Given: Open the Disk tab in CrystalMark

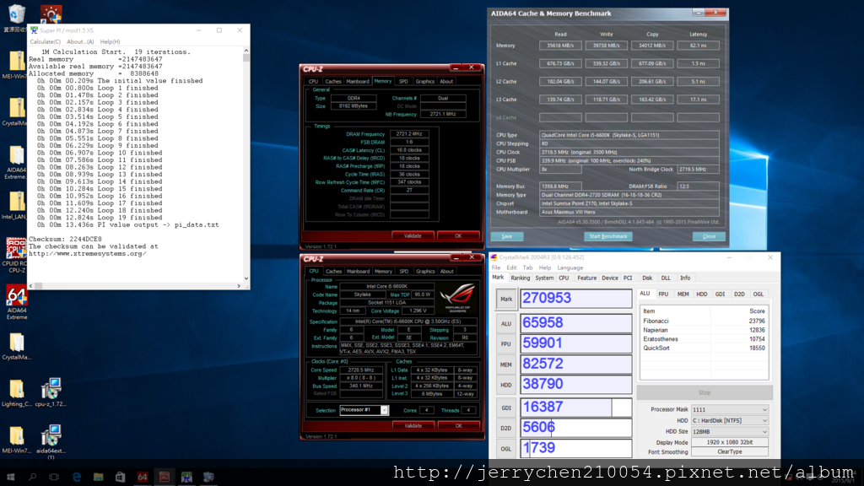Looking at the screenshot, I should click(x=647, y=278).
